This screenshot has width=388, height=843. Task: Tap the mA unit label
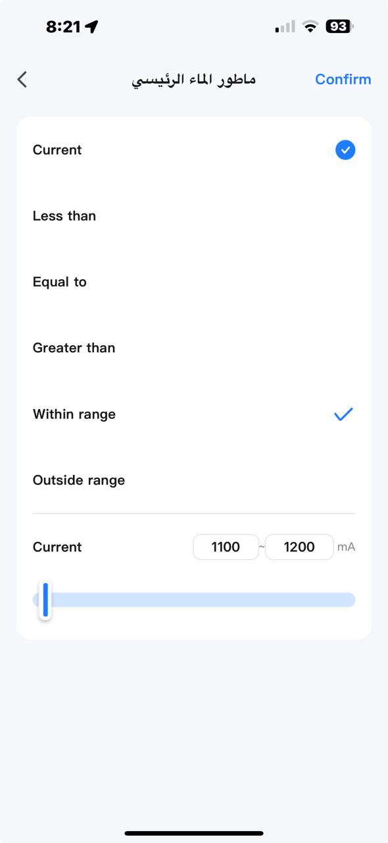point(346,547)
